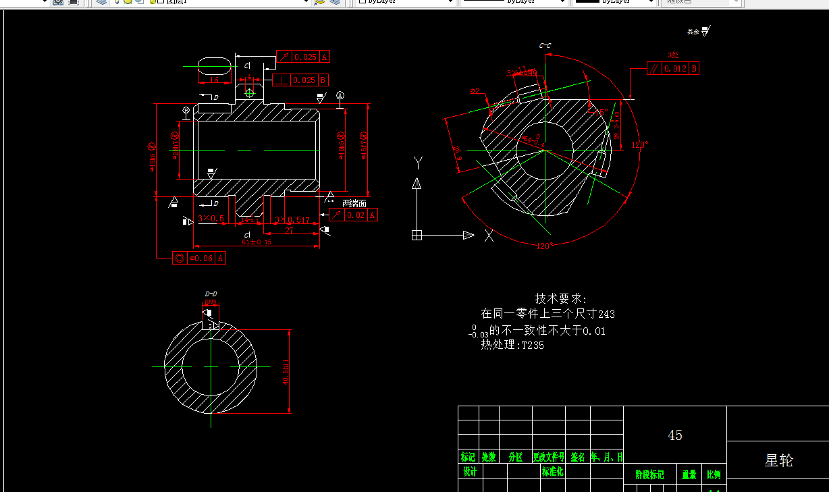Select the runout arrow symbol in the 0.02 A frame
The width and height of the screenshot is (829, 492).
pyautogui.click(x=337, y=215)
